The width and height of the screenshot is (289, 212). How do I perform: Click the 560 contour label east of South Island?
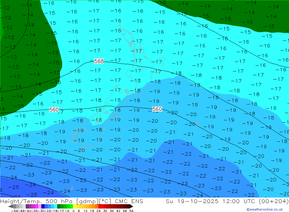click(x=157, y=109)
